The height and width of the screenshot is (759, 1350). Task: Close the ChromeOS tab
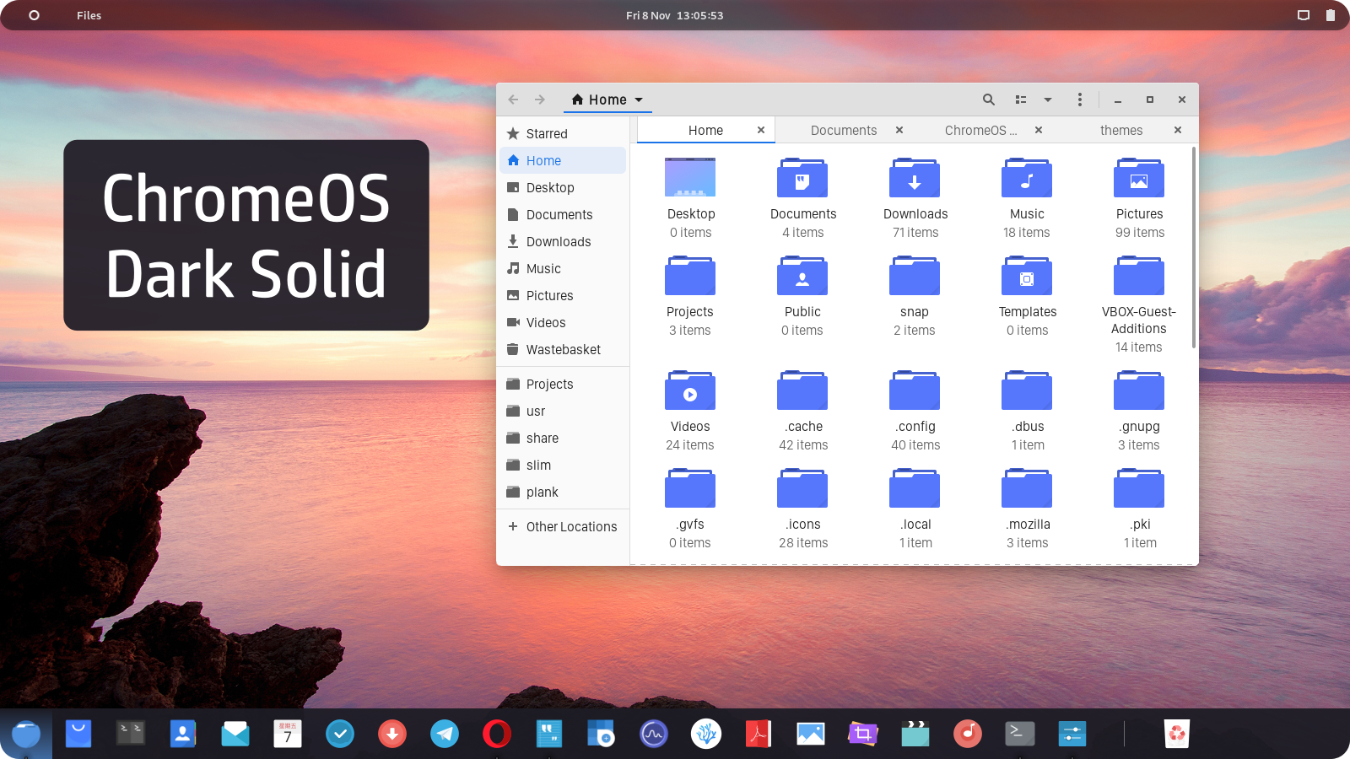point(1039,130)
